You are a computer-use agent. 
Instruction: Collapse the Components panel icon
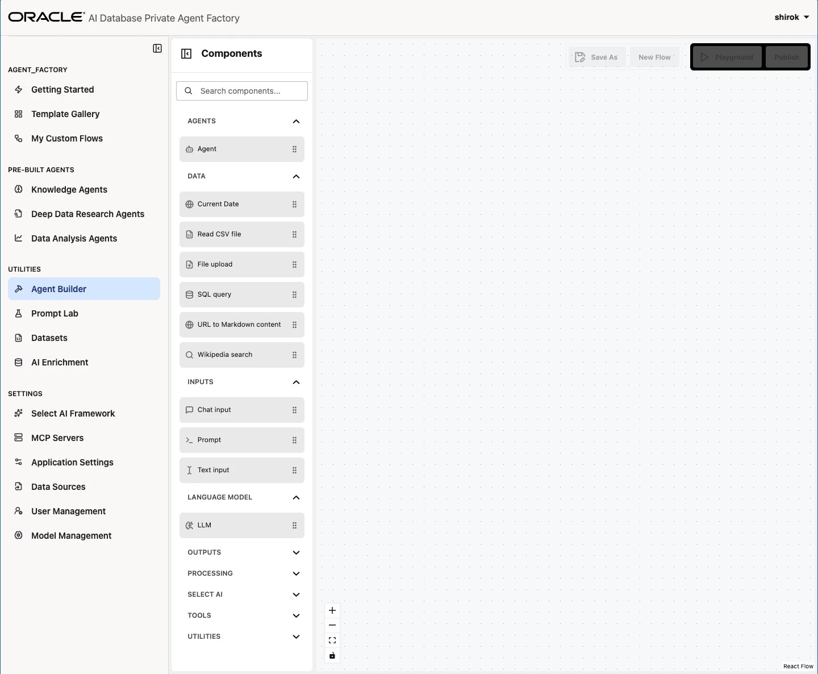[186, 53]
